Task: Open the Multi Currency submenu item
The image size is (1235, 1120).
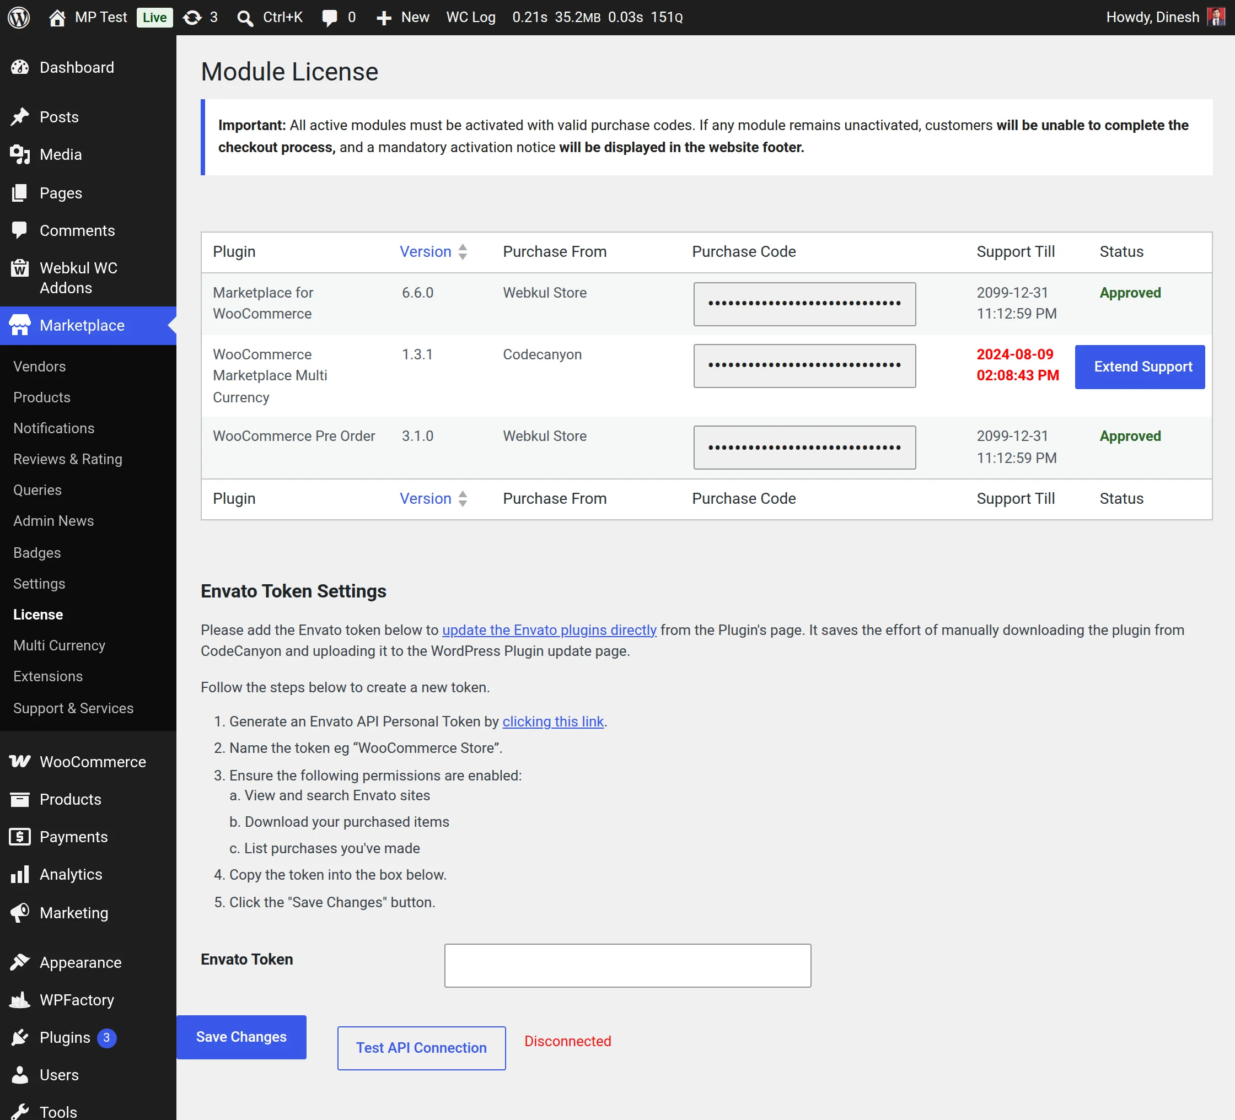Action: 60,645
